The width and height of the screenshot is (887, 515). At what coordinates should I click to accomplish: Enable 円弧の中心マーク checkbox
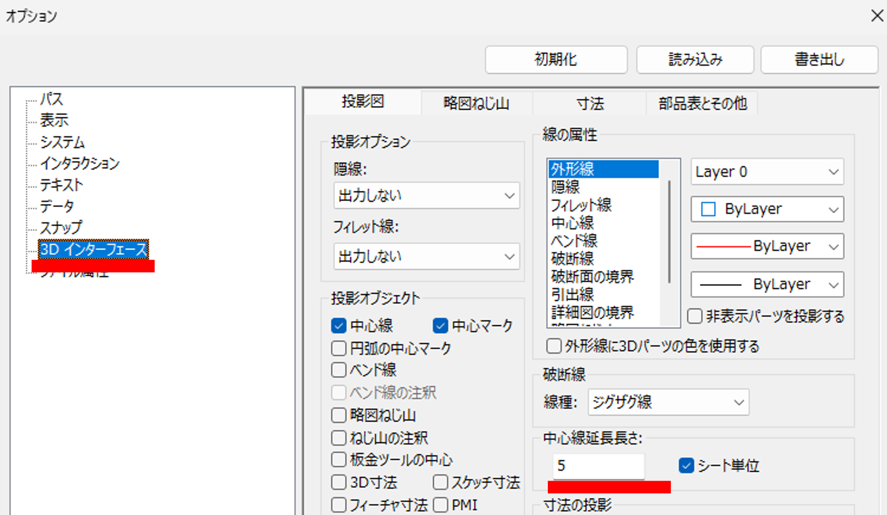pos(339,348)
